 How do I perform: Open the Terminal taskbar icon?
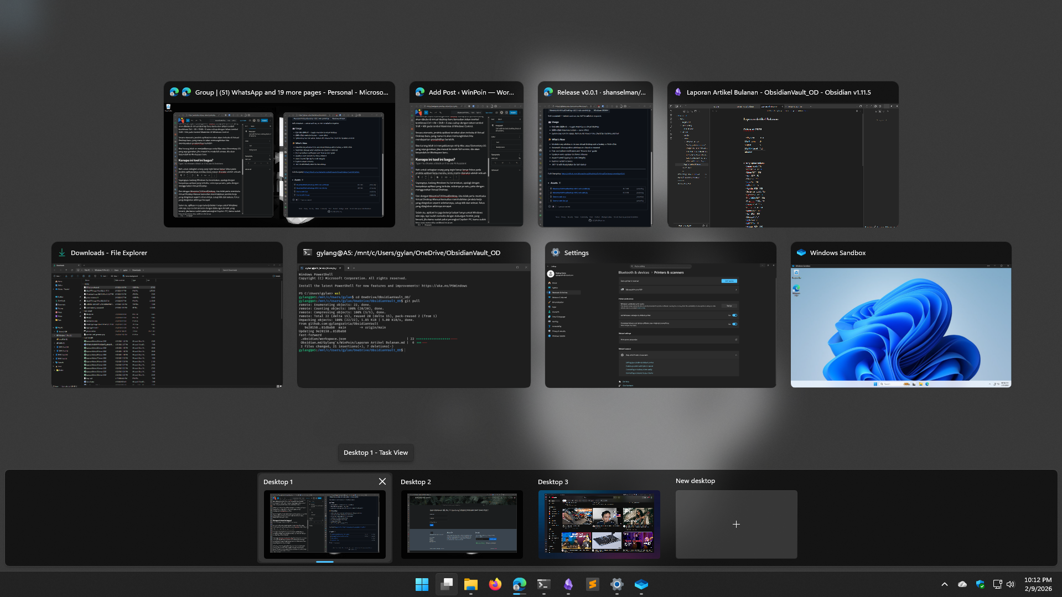coord(543,584)
